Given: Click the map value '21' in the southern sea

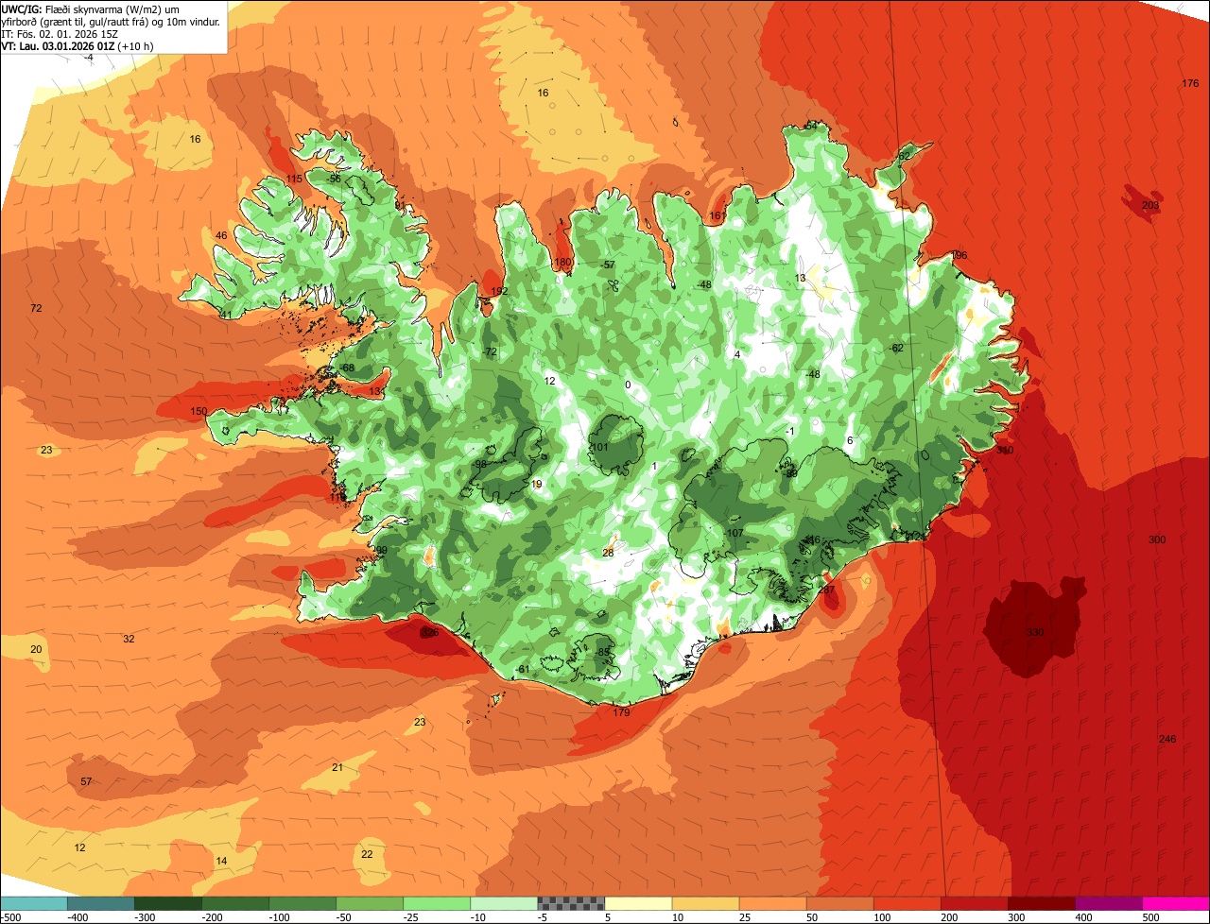Looking at the screenshot, I should 337,767.
